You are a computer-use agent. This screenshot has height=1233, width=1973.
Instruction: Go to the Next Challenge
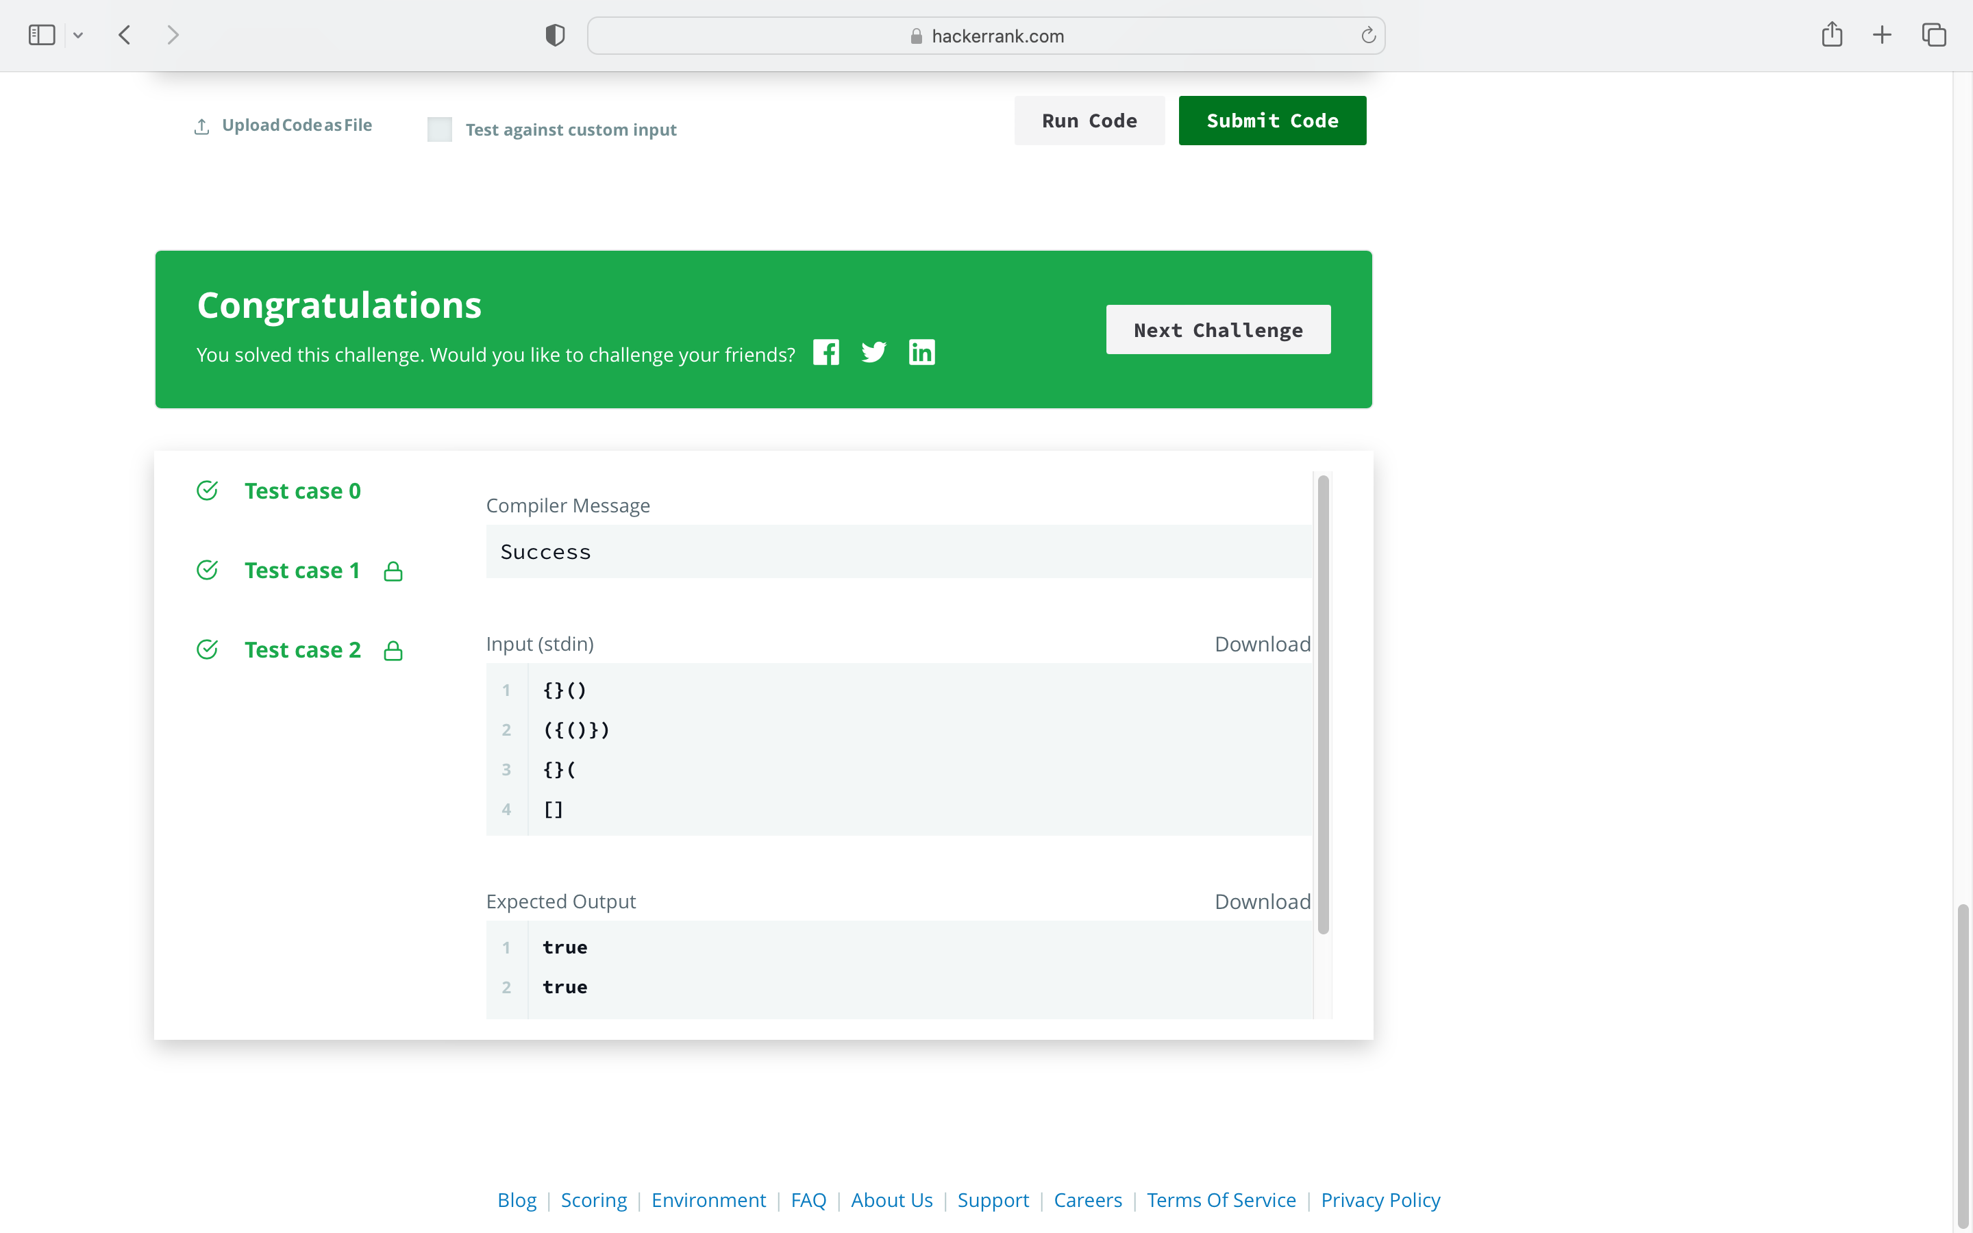tap(1217, 329)
